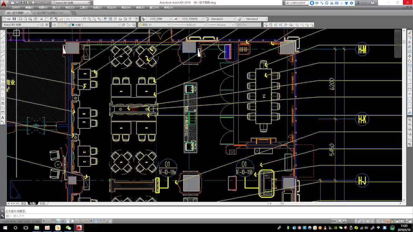This screenshot has height=232, width=413.
Task: Open WeChat from the taskbar
Action: (x=68, y=228)
